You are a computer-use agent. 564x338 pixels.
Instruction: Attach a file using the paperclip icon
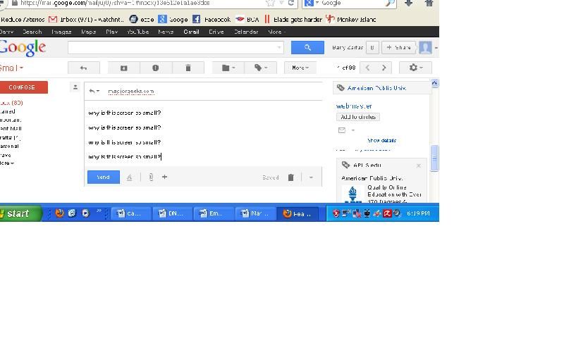(x=151, y=177)
